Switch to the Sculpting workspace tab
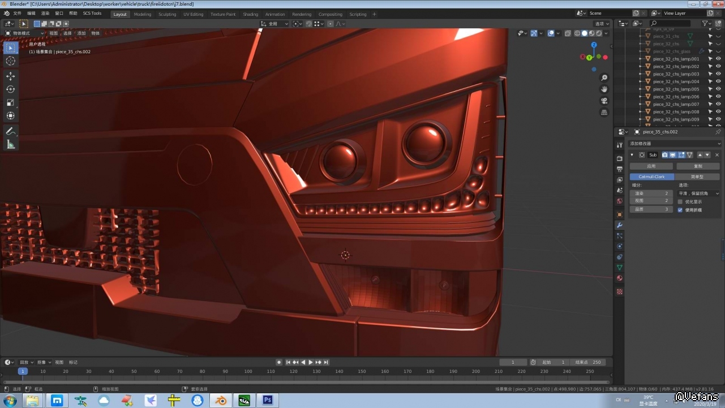This screenshot has width=725, height=408. click(167, 14)
